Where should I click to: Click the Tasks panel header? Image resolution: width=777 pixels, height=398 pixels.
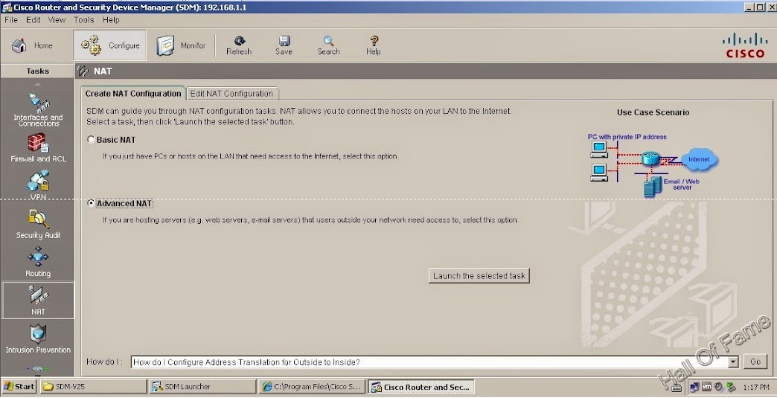[x=38, y=71]
